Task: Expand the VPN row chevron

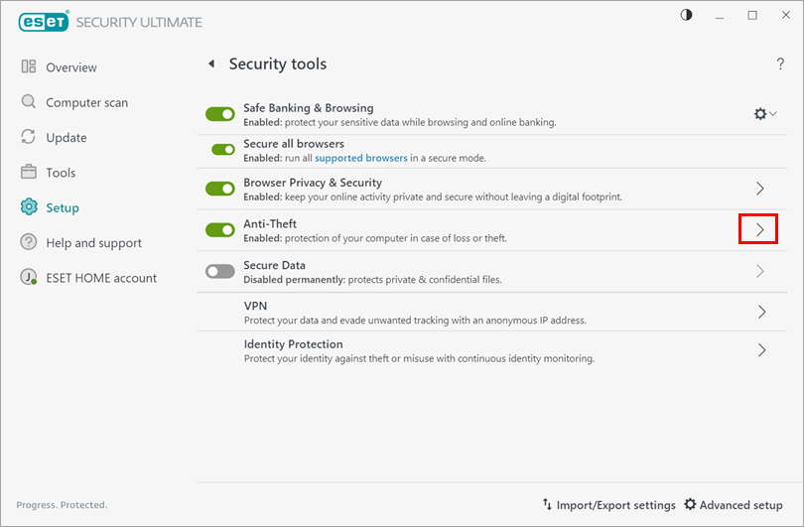Action: pyautogui.click(x=760, y=312)
